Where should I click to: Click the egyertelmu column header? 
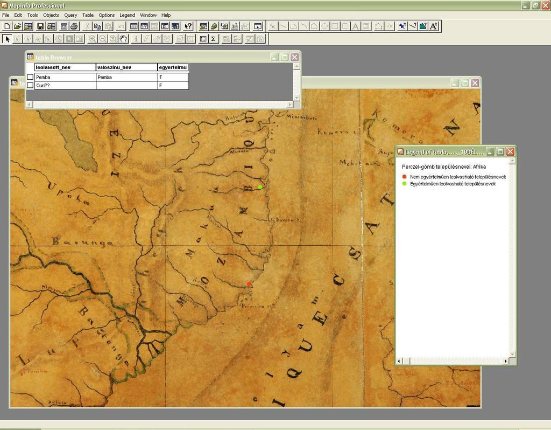(x=173, y=67)
